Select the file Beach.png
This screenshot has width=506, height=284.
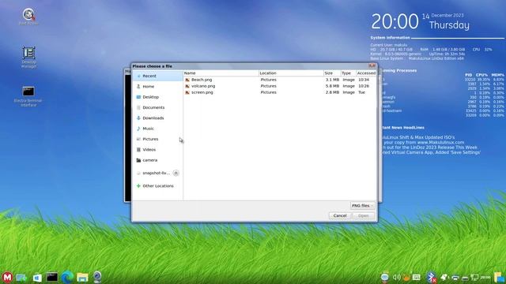[202, 80]
